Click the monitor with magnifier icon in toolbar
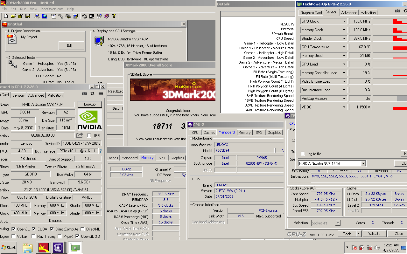Image resolution: width=407 pixels, height=254 pixels. [44, 16]
